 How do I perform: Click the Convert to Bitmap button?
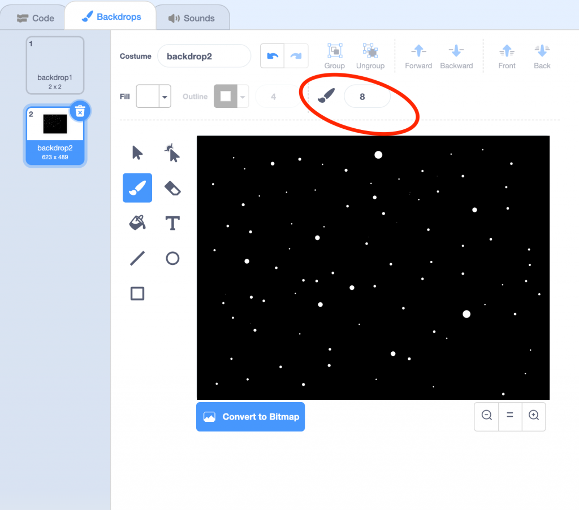[x=250, y=417]
